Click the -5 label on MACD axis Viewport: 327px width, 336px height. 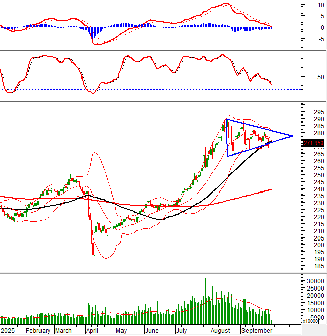coord(309,38)
